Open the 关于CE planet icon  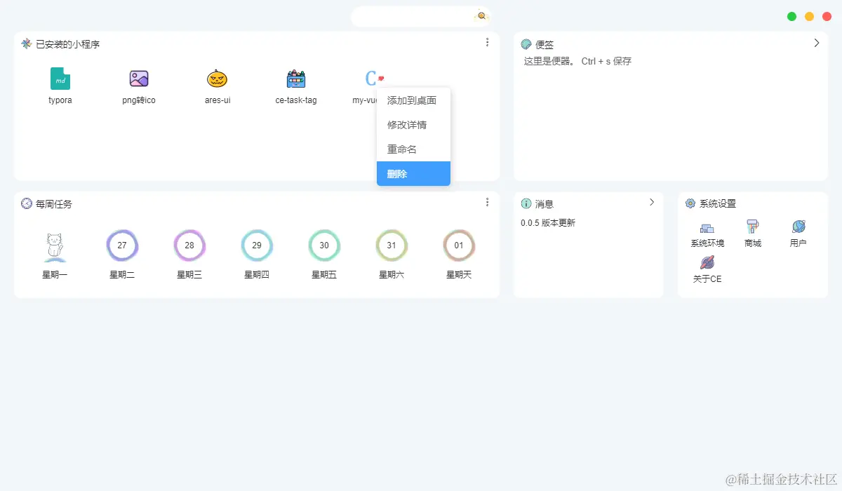pyautogui.click(x=707, y=263)
